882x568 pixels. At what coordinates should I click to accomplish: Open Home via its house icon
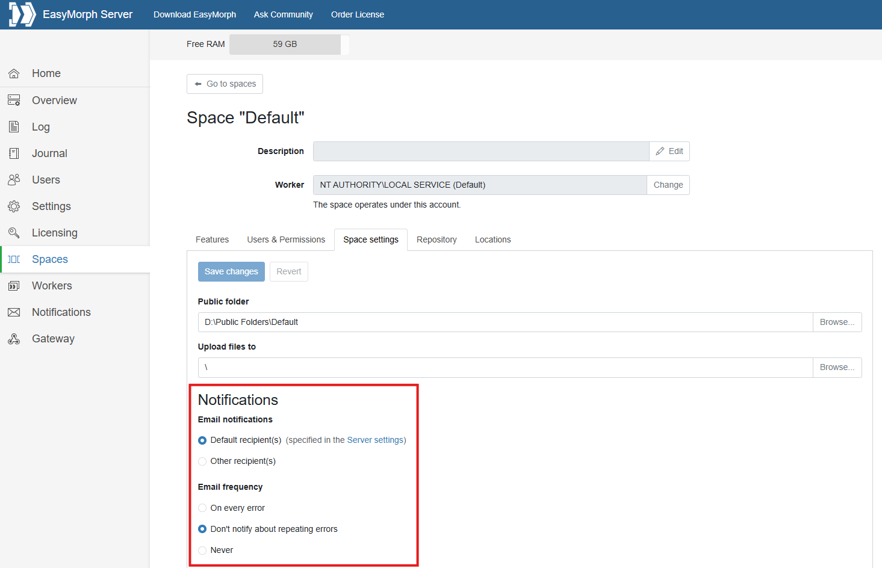(14, 73)
